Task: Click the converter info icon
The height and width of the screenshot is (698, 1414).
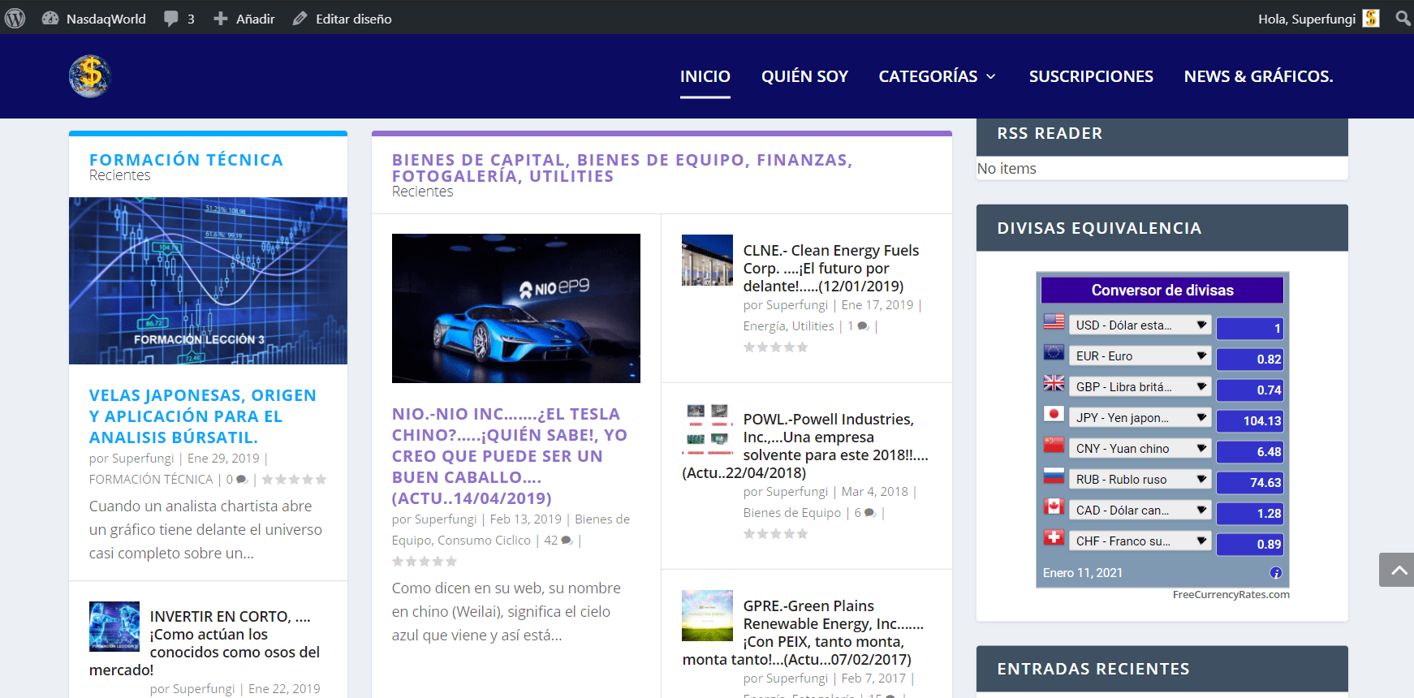Action: point(1276,573)
